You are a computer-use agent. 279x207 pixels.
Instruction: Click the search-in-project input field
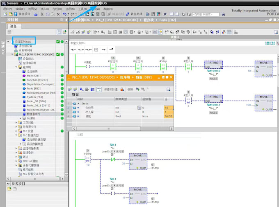[x=206, y=14]
